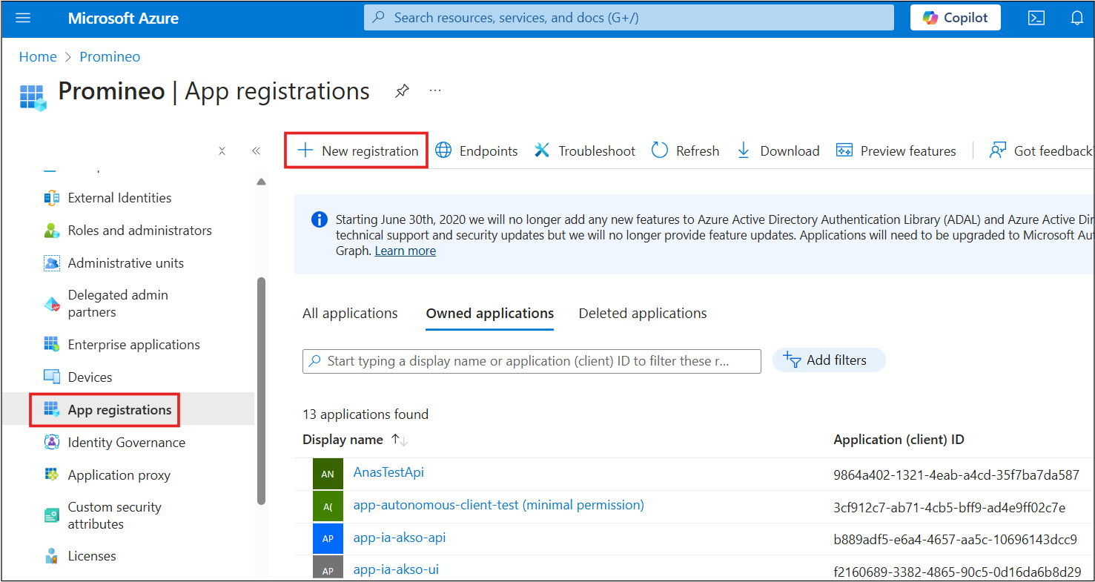Select App registrations in the sidebar
Image resolution: width=1095 pixels, height=582 pixels.
point(119,410)
